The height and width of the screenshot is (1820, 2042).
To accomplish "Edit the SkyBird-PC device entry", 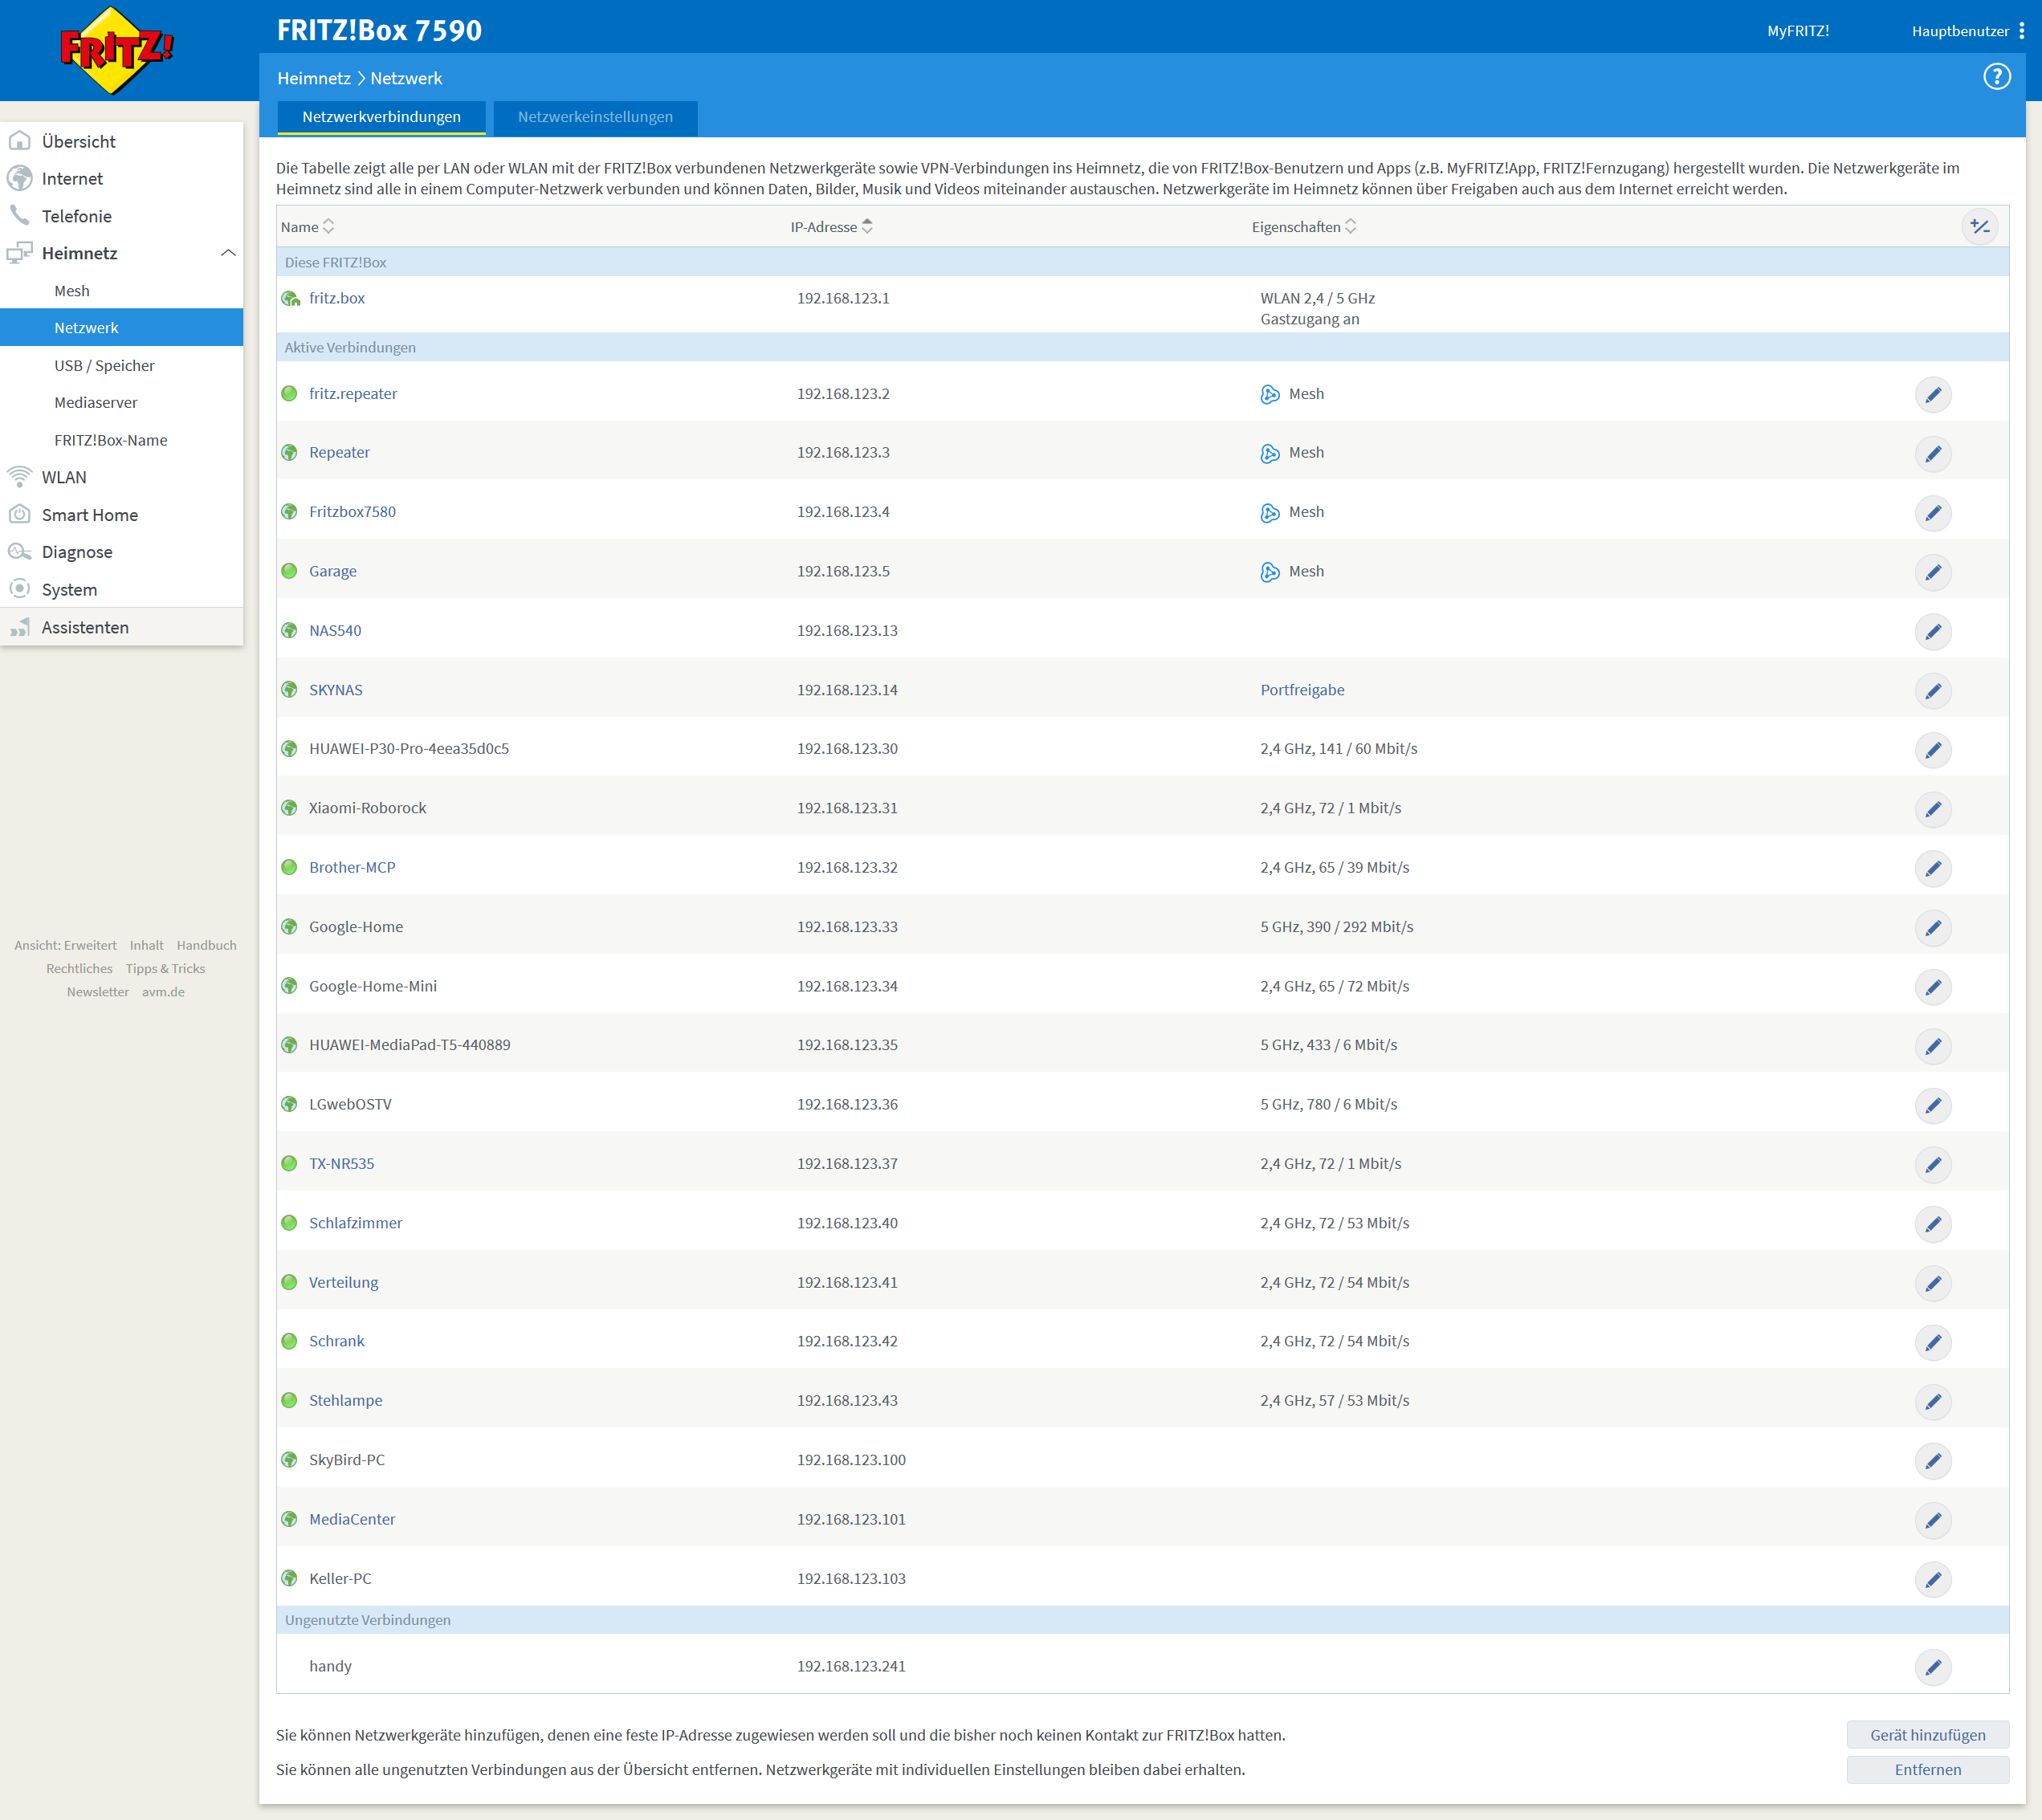I will pyautogui.click(x=1933, y=1461).
